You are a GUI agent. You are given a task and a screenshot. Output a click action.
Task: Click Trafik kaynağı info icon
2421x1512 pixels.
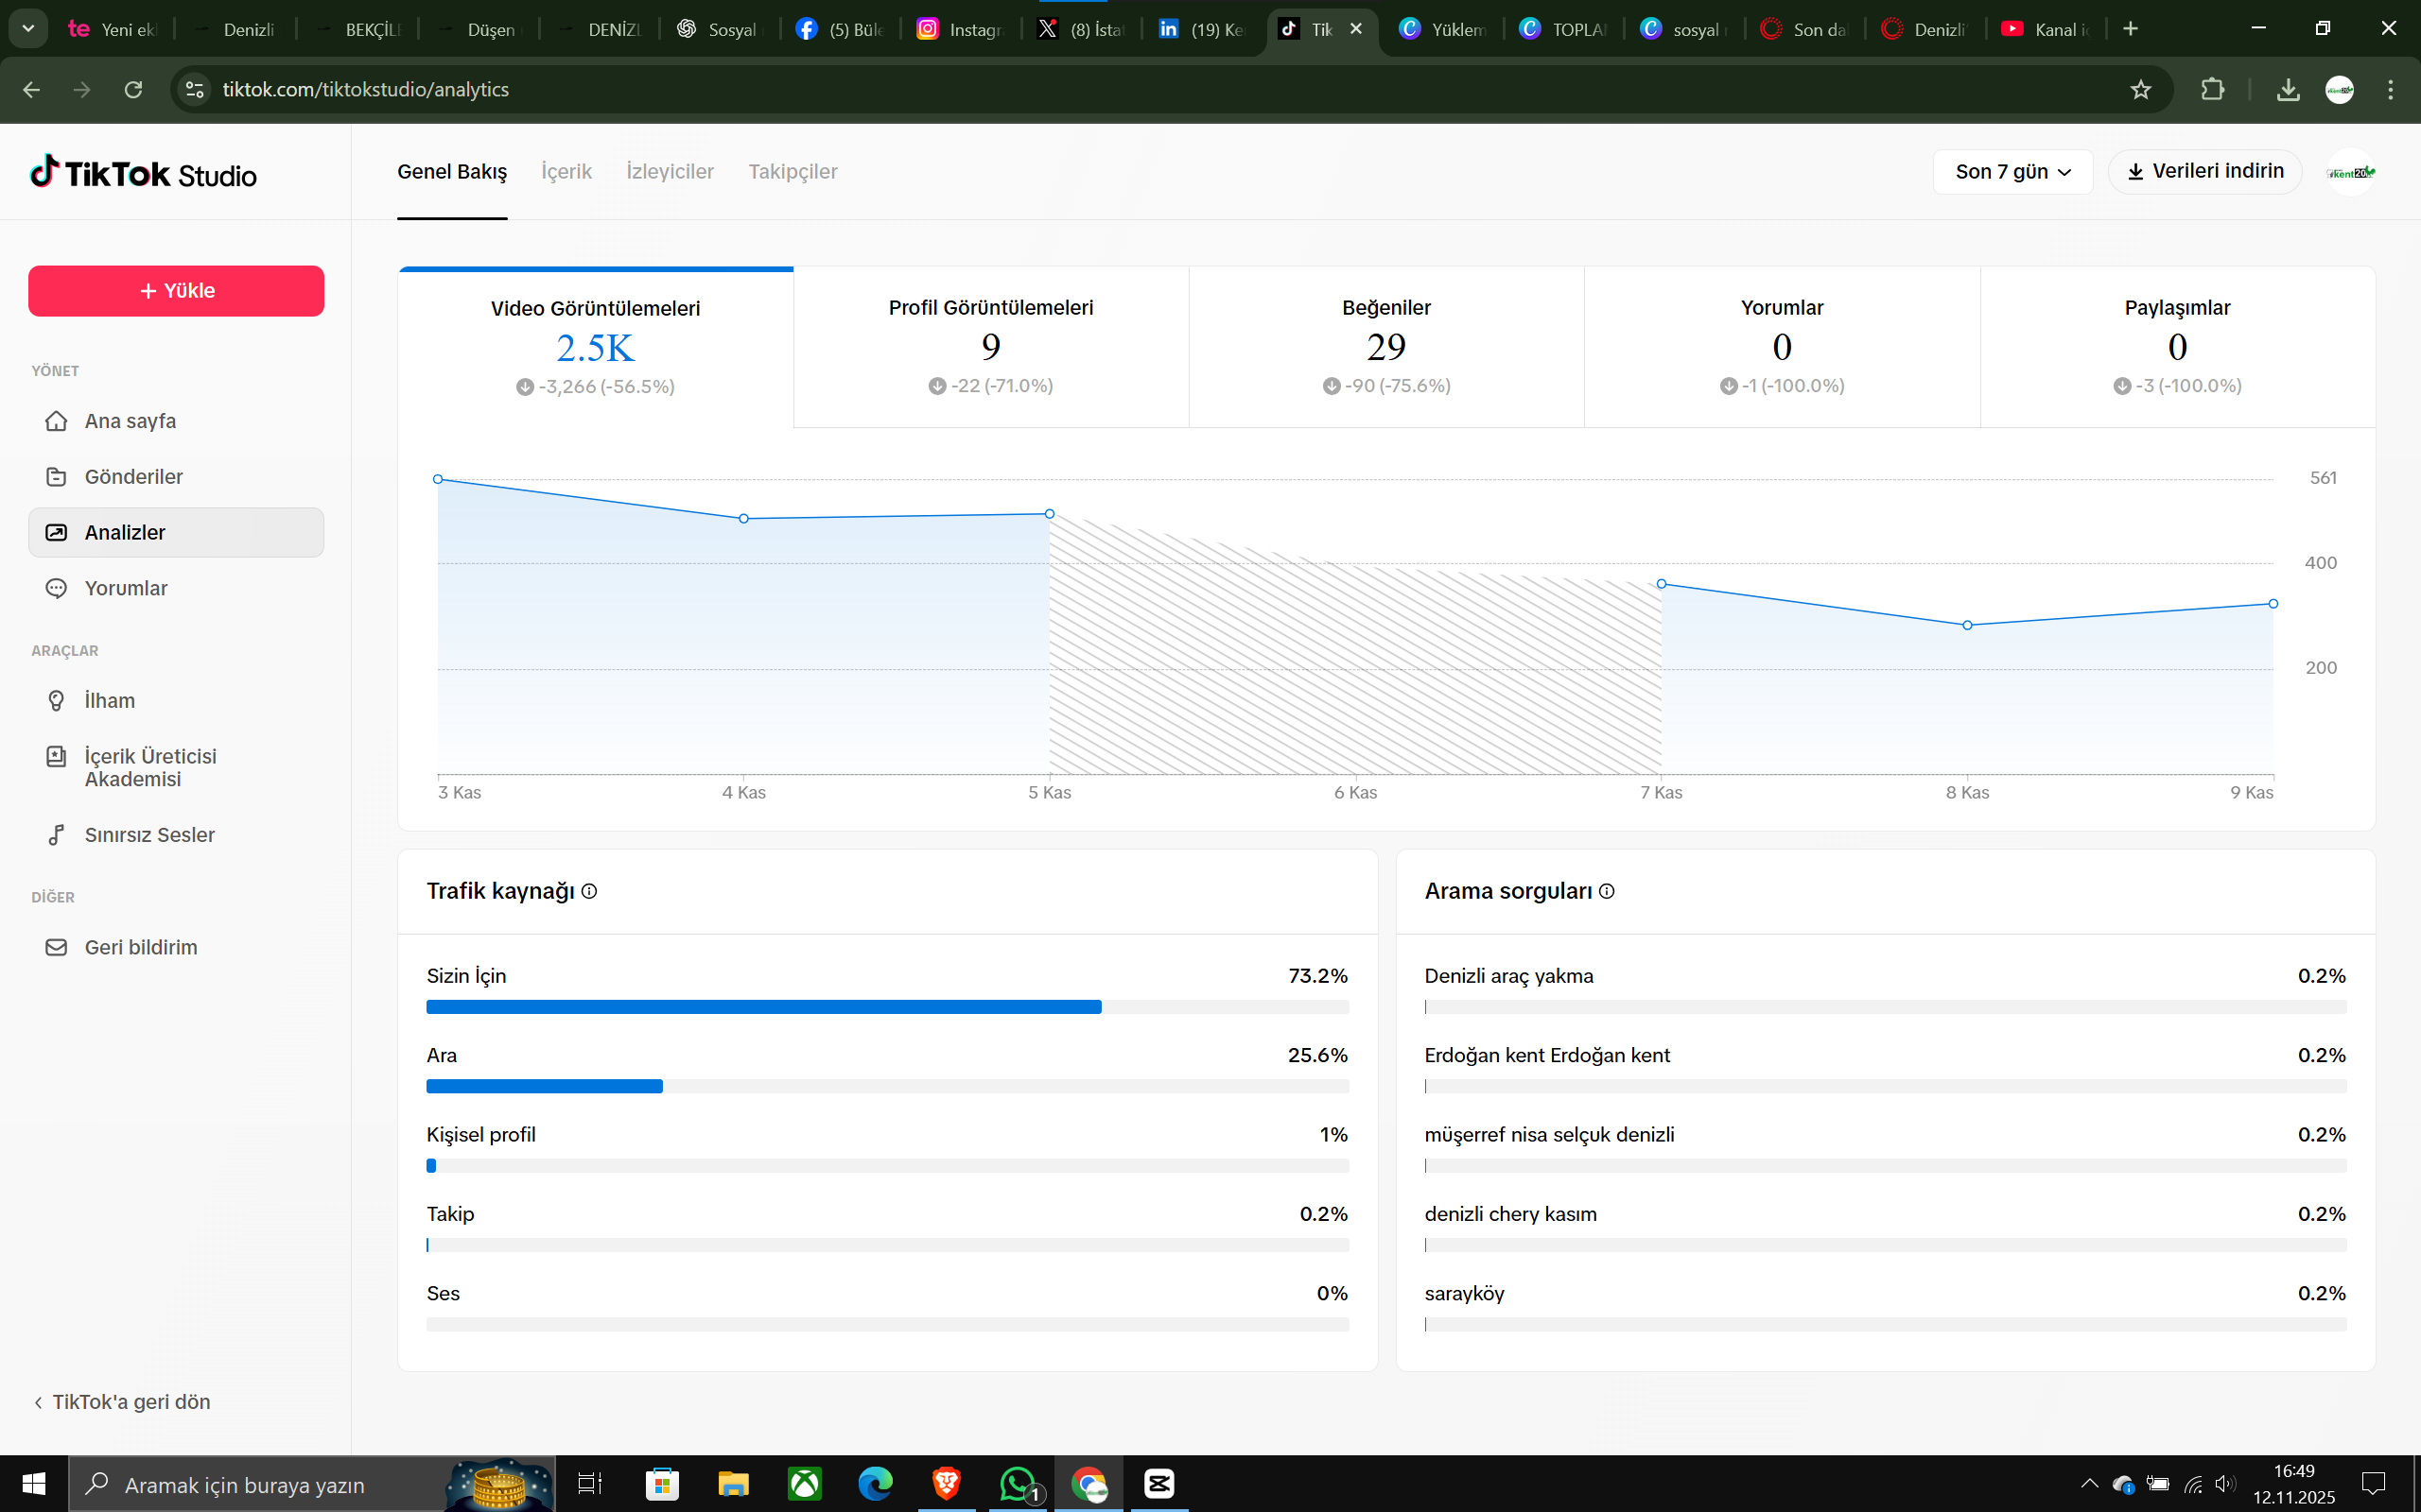coord(589,891)
